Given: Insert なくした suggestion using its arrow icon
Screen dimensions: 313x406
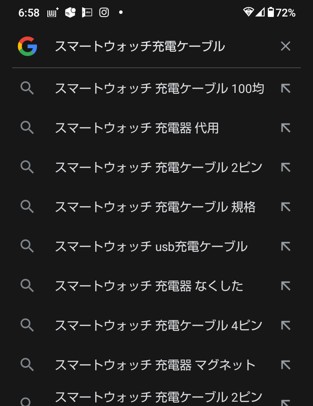Looking at the screenshot, I should [x=286, y=286].
